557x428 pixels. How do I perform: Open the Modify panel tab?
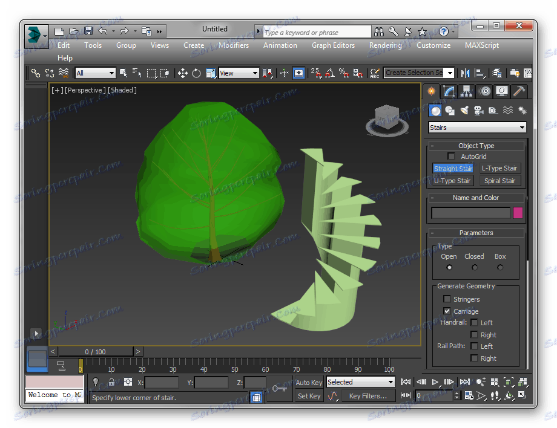point(449,91)
